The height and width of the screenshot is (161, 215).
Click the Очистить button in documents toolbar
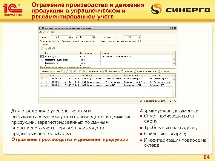[x=151, y=71]
